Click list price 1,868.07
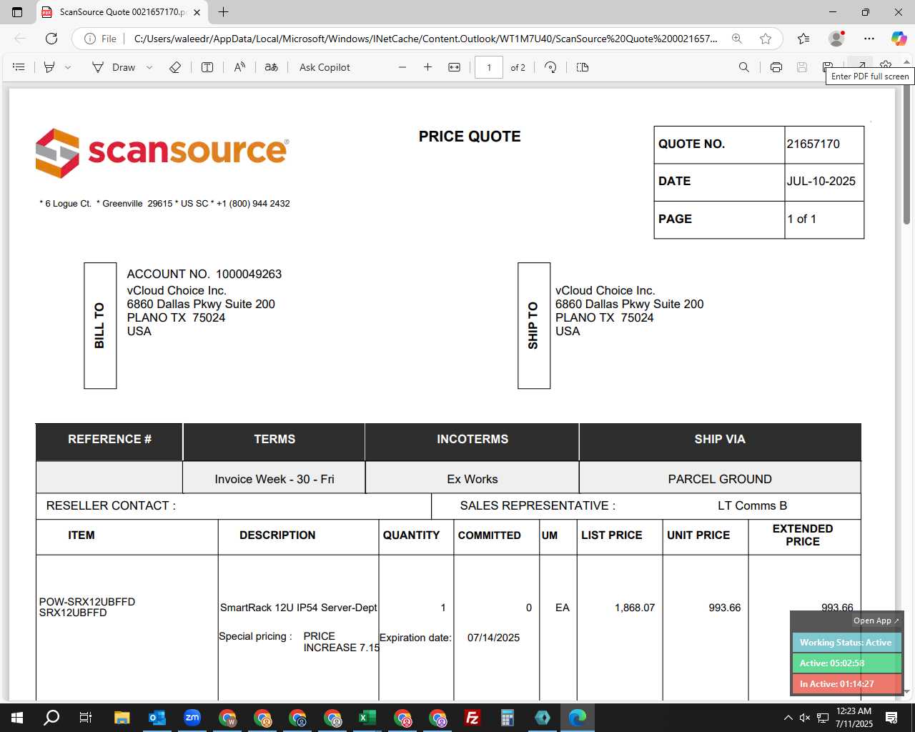 pyautogui.click(x=635, y=608)
